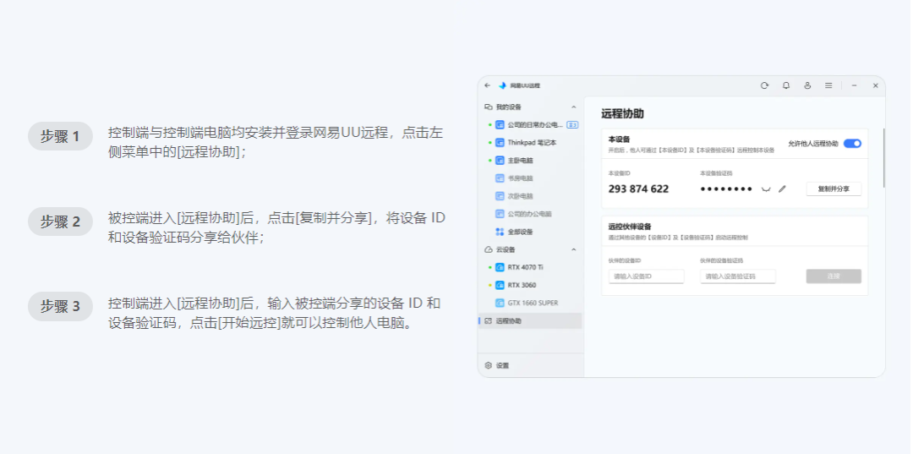Image resolution: width=913 pixels, height=454 pixels.
Task: Click the badge icon beside 公司的日常办公电
Action: pyautogui.click(x=572, y=124)
